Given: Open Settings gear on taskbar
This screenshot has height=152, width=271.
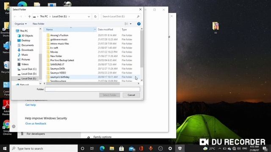Looking at the screenshot, I should point(170,148).
